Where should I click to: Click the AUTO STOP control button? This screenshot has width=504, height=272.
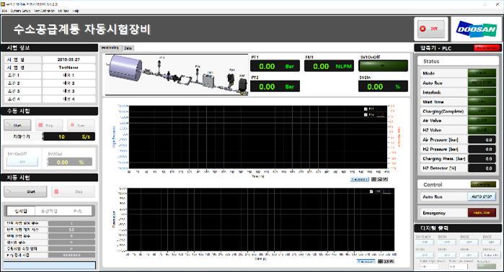pos(482,196)
